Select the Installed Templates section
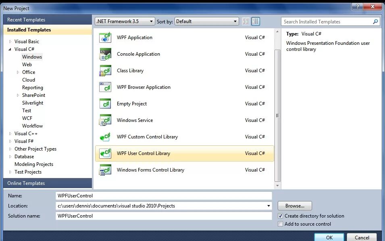 [48, 30]
